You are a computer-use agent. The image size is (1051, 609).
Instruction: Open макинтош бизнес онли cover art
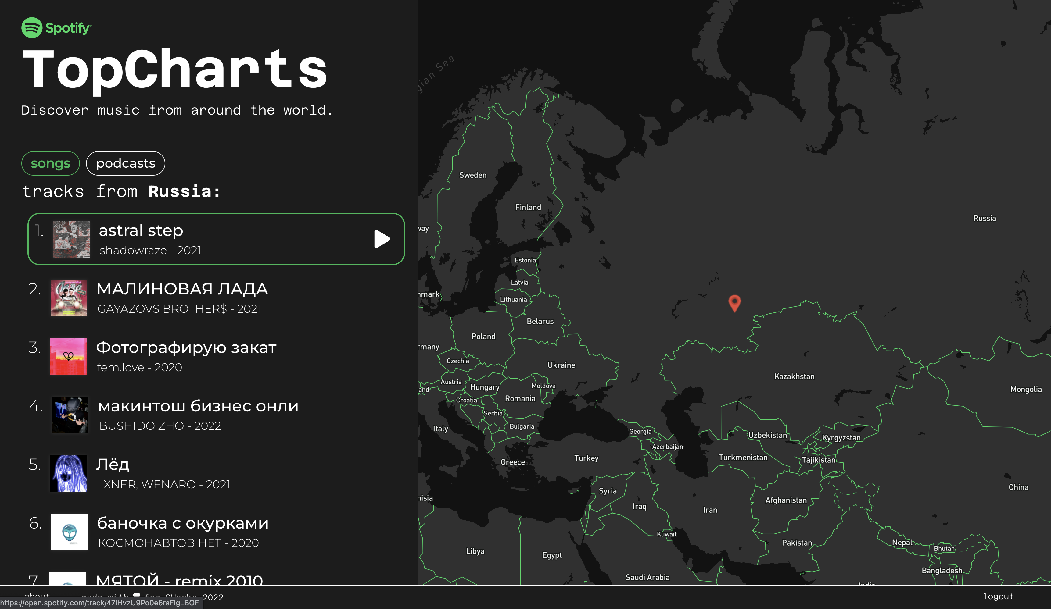point(70,415)
